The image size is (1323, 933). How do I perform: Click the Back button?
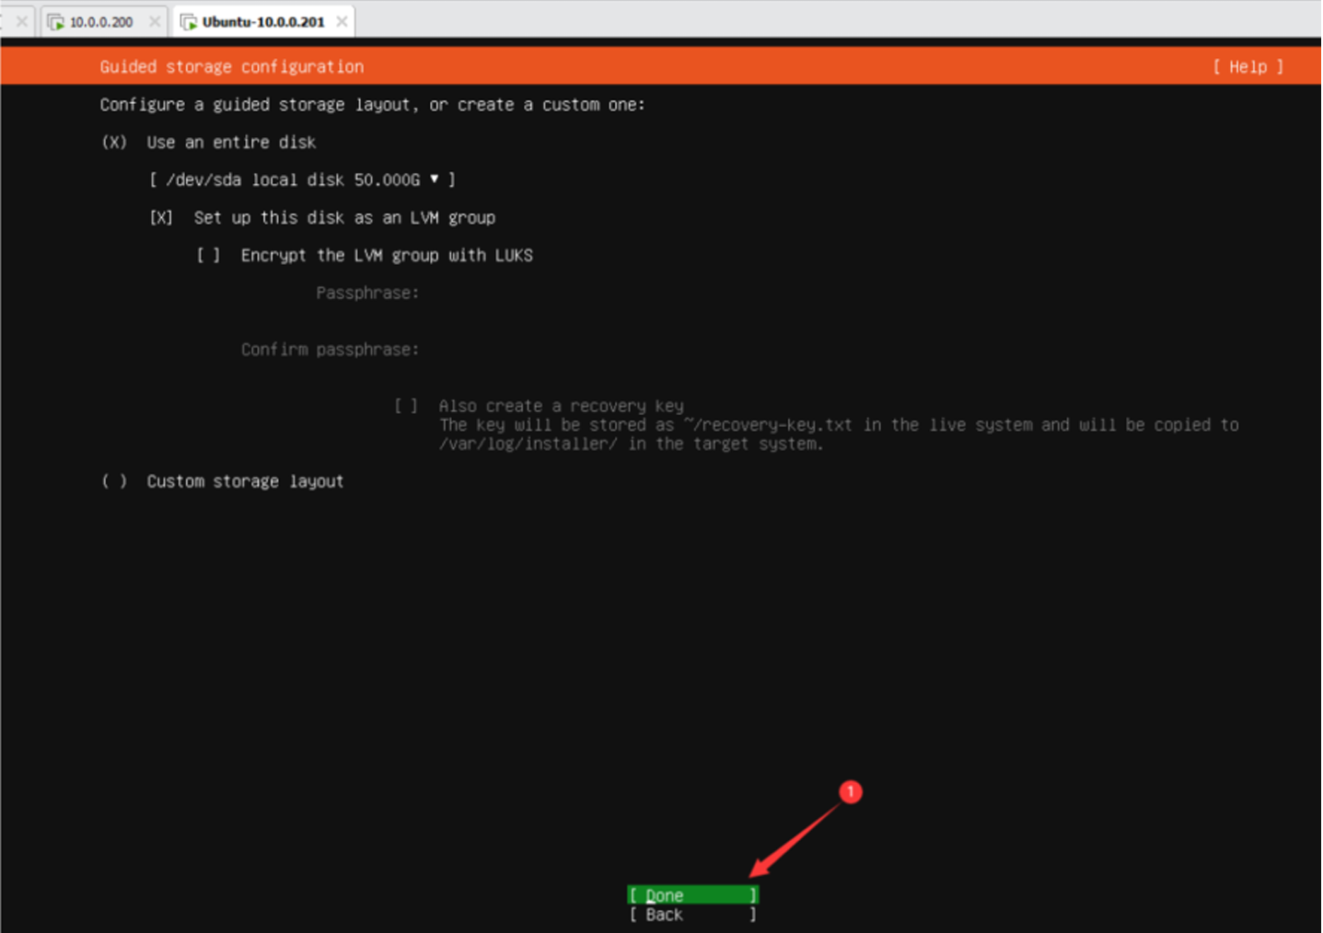[692, 915]
